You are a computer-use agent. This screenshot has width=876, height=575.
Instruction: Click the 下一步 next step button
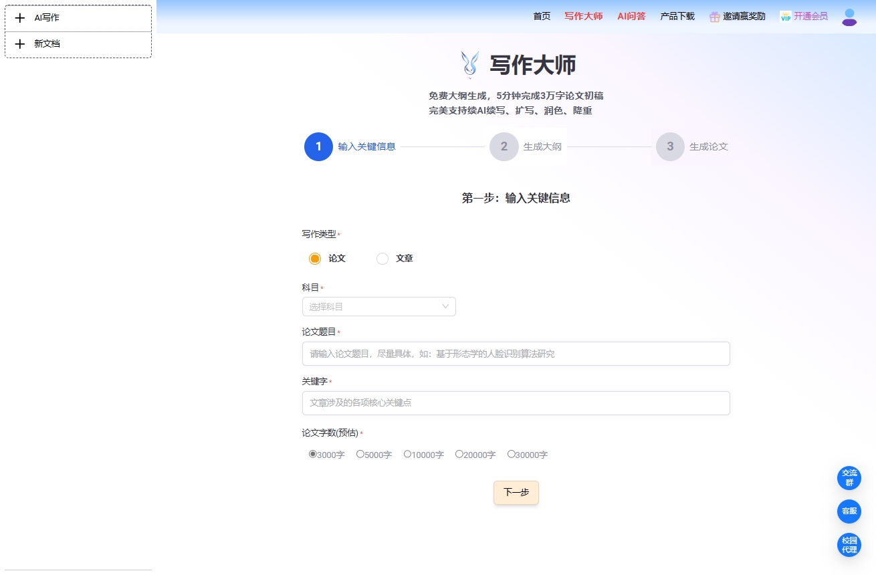click(516, 493)
